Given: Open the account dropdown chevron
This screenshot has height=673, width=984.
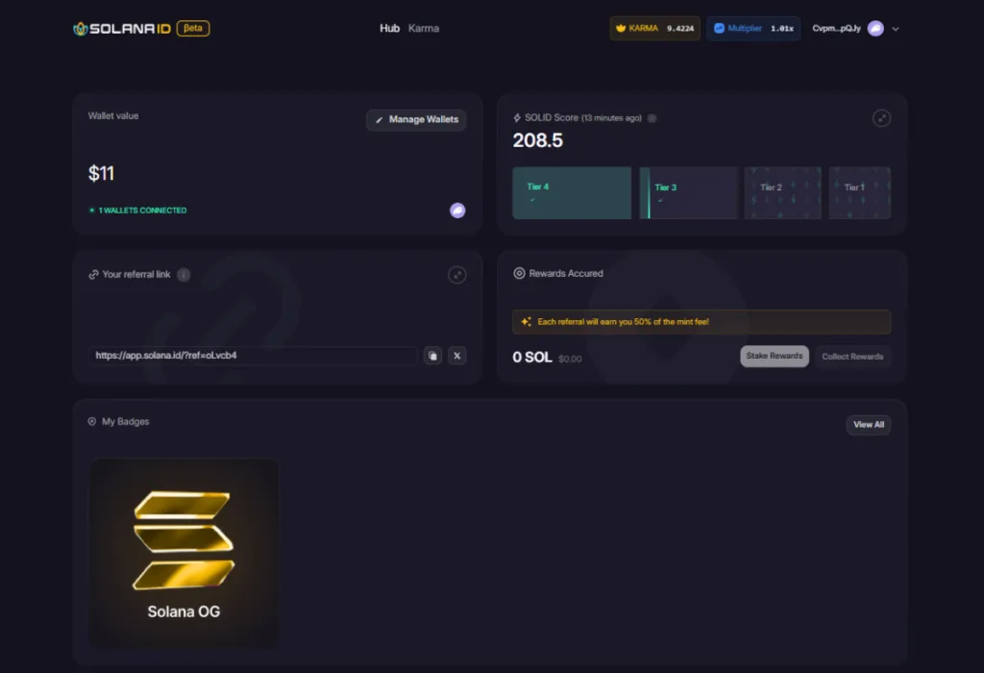Looking at the screenshot, I should (896, 29).
